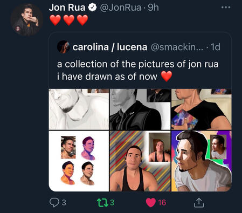Click the Jon Rua display name
The image size is (242, 213).
67,8
